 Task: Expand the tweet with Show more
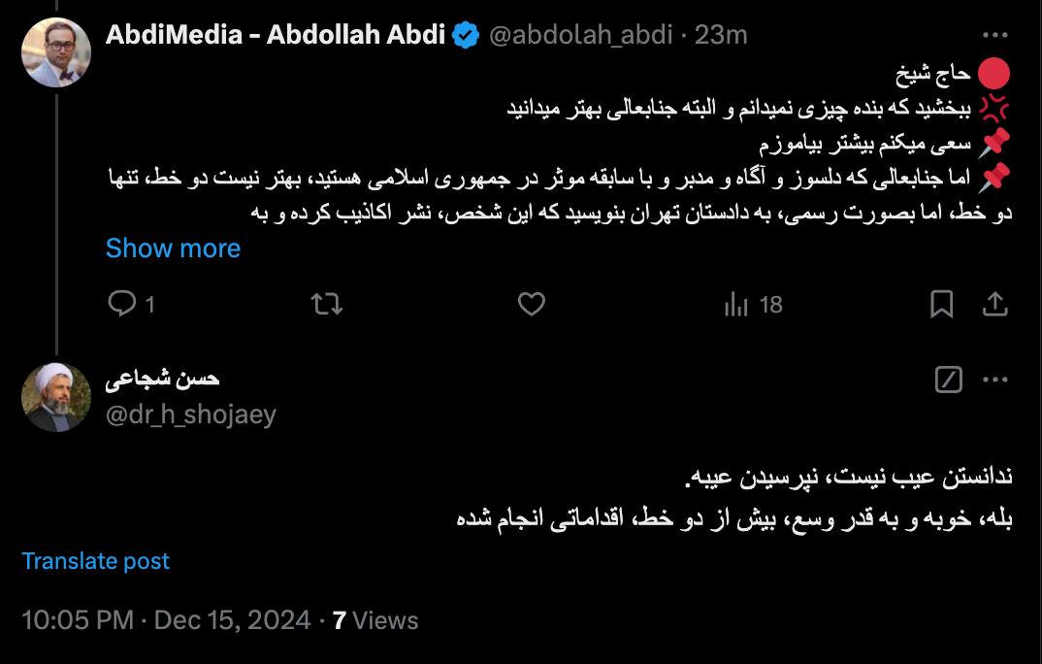tap(173, 248)
